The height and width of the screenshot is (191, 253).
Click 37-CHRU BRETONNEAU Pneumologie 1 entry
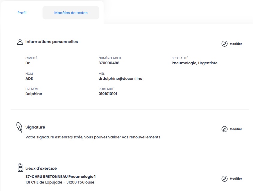(60, 177)
